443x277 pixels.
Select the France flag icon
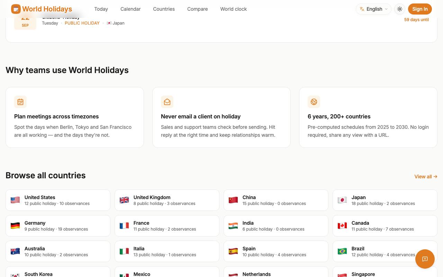click(x=124, y=226)
